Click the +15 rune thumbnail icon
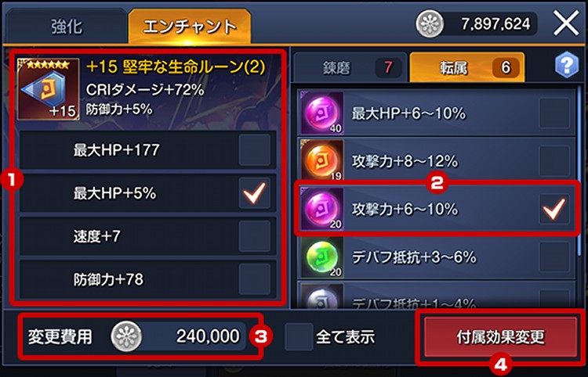 pyautogui.click(x=49, y=89)
